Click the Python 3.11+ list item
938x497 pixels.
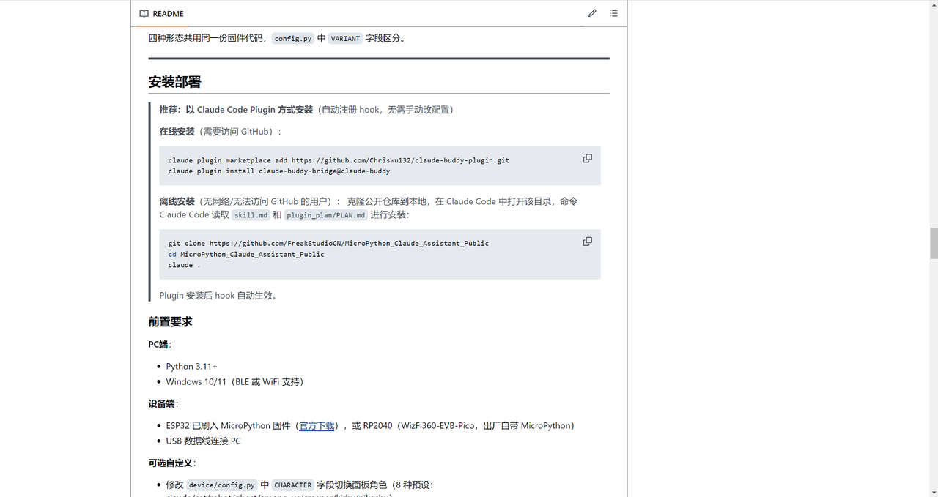point(191,366)
